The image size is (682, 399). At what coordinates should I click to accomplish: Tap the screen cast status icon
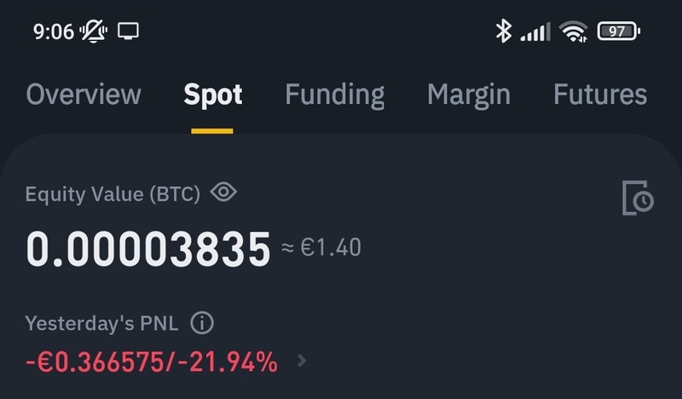click(x=128, y=31)
